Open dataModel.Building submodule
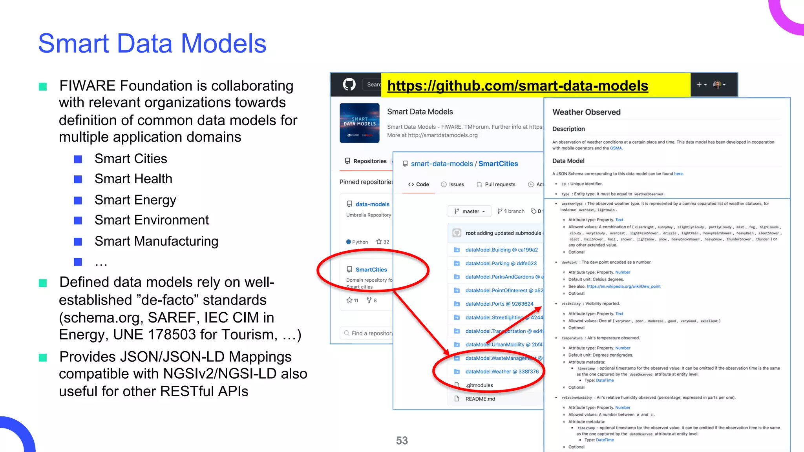Screen dimensions: 804x452 coord(501,250)
